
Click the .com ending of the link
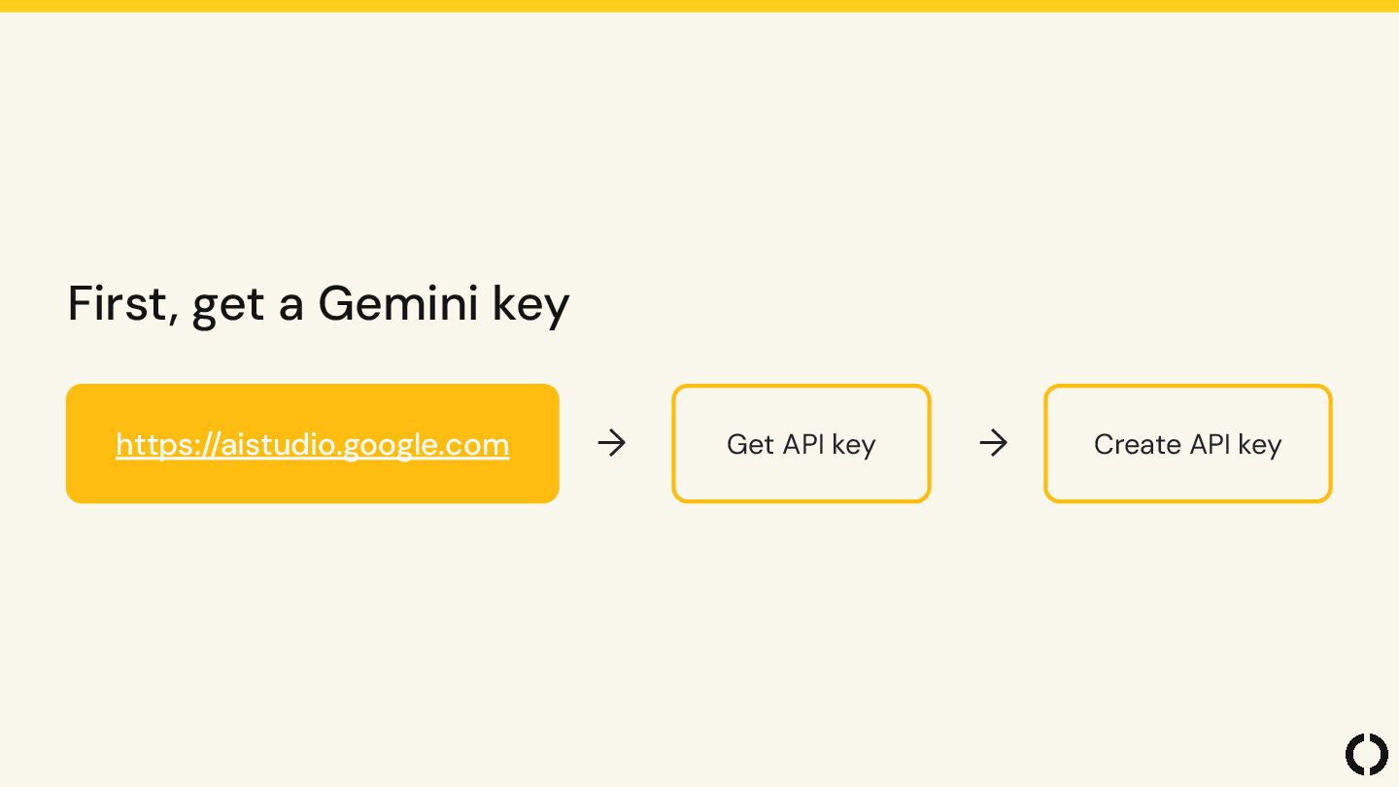(x=475, y=446)
